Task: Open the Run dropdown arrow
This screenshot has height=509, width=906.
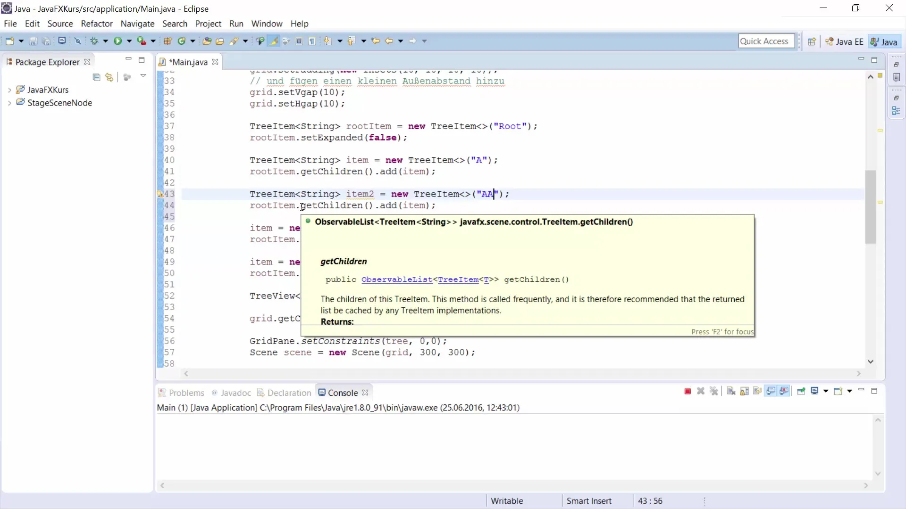Action: point(129,41)
